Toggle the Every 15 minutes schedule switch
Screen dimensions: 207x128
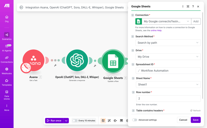click(x=75, y=121)
